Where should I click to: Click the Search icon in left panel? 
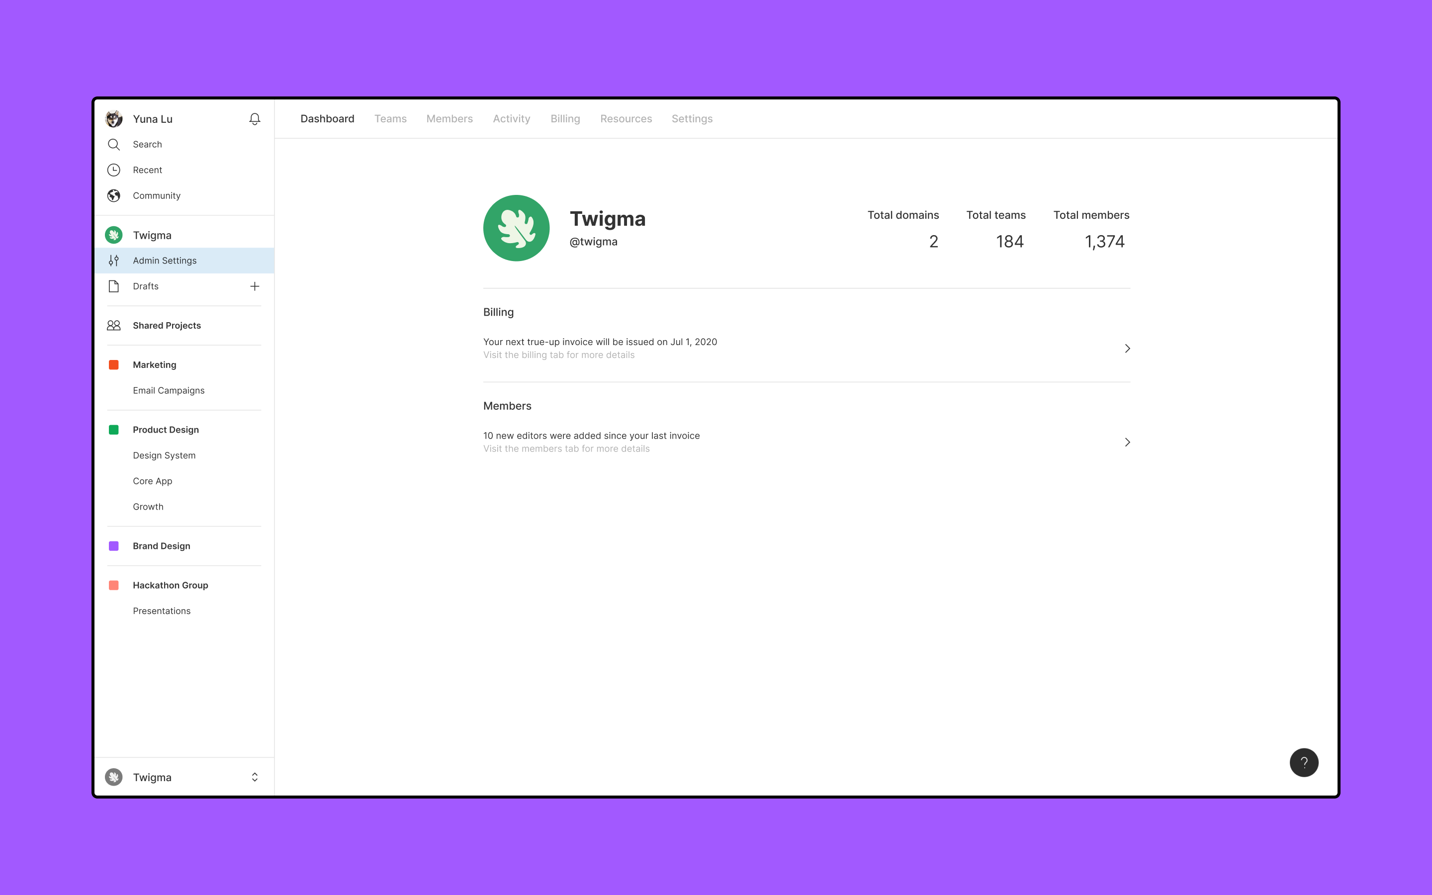click(114, 143)
